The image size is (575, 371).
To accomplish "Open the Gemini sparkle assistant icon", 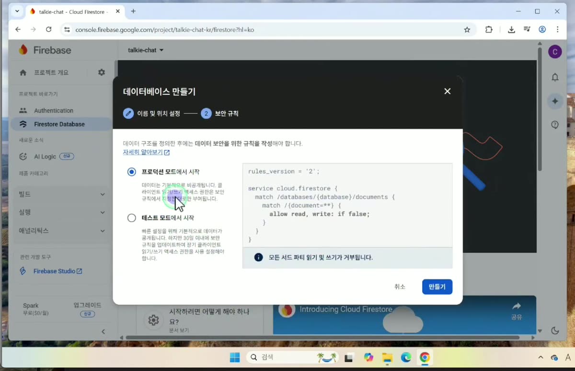I will coord(555,101).
